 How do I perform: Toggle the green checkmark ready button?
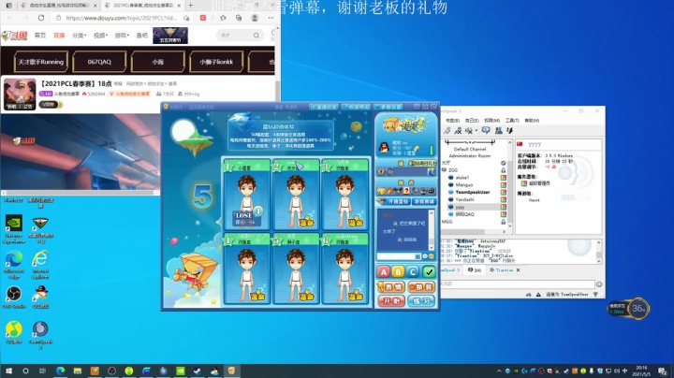click(428, 271)
